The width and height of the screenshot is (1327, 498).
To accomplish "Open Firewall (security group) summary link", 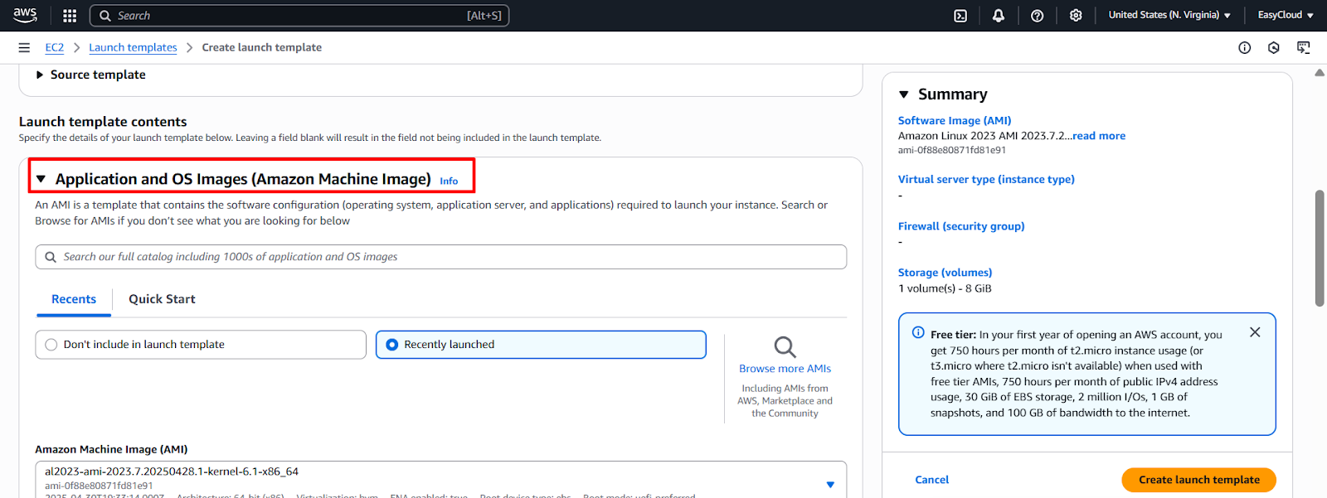I will (961, 226).
